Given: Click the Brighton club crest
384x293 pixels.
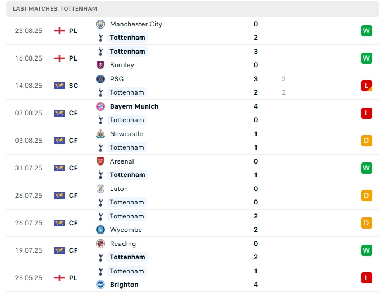Looking at the screenshot, I should coord(100,285).
